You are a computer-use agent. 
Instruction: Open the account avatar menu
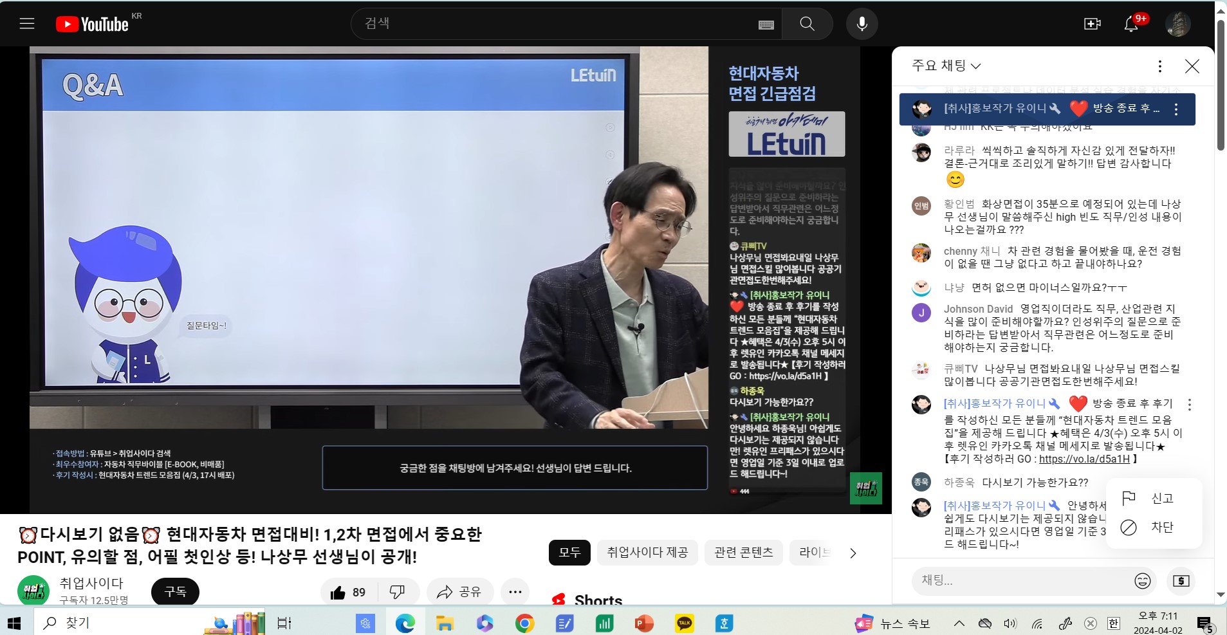[x=1177, y=24]
